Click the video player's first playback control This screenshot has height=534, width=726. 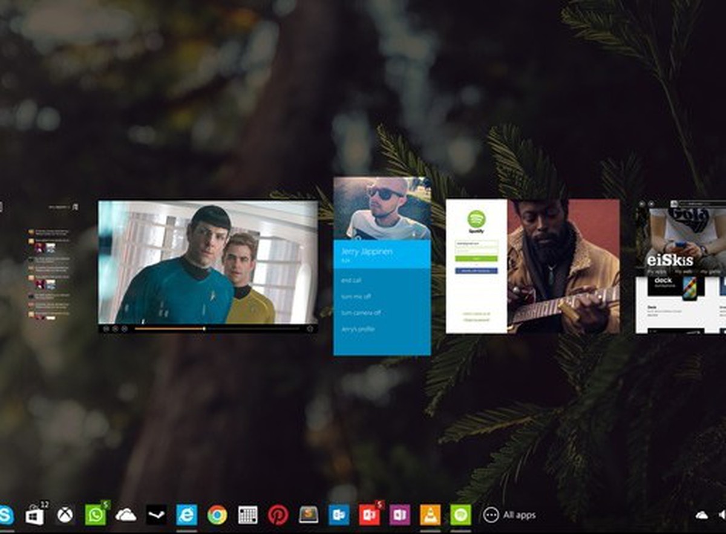coord(106,328)
